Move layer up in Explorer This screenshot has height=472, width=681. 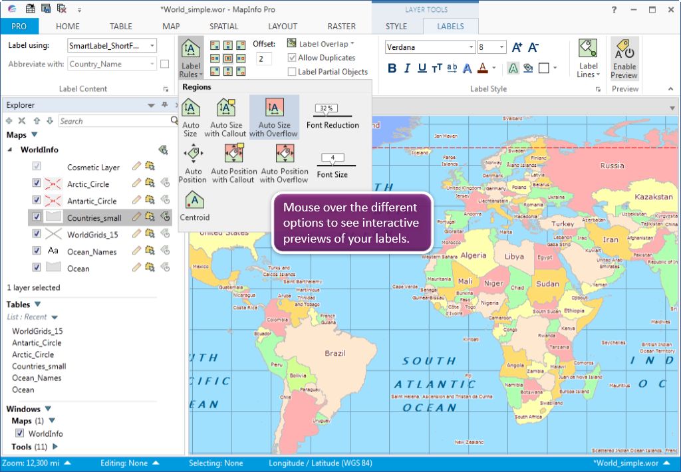[x=37, y=121]
